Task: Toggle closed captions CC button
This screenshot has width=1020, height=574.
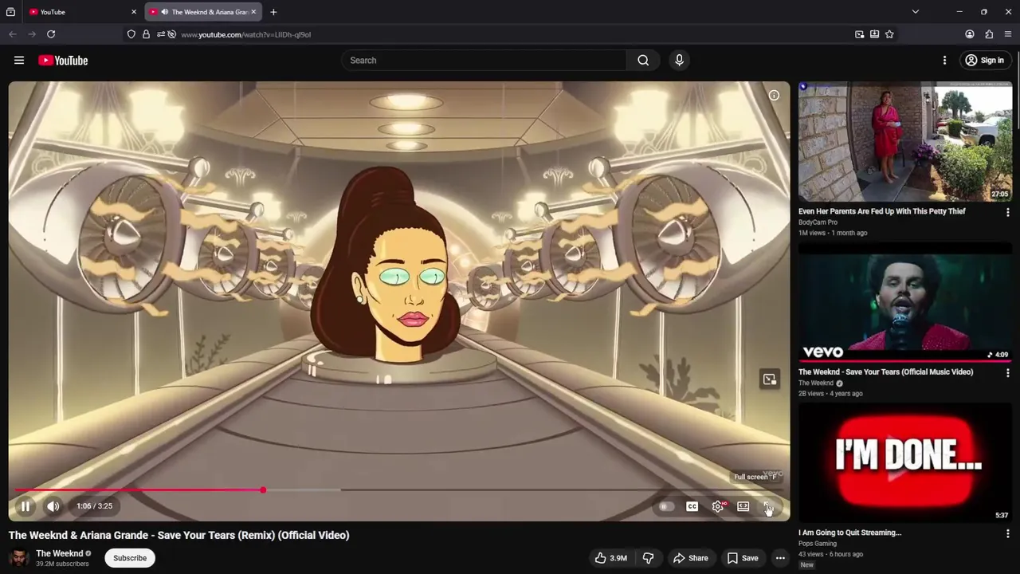Action: tap(692, 506)
